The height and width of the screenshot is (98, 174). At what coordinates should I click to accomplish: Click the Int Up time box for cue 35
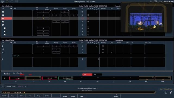pos(43,18)
